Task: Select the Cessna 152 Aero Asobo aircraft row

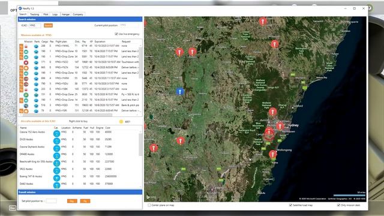Action: coord(79,133)
